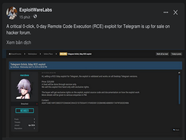
Task: Click chevron after BreachForums breadcrumb
Action: [x=25, y=54]
